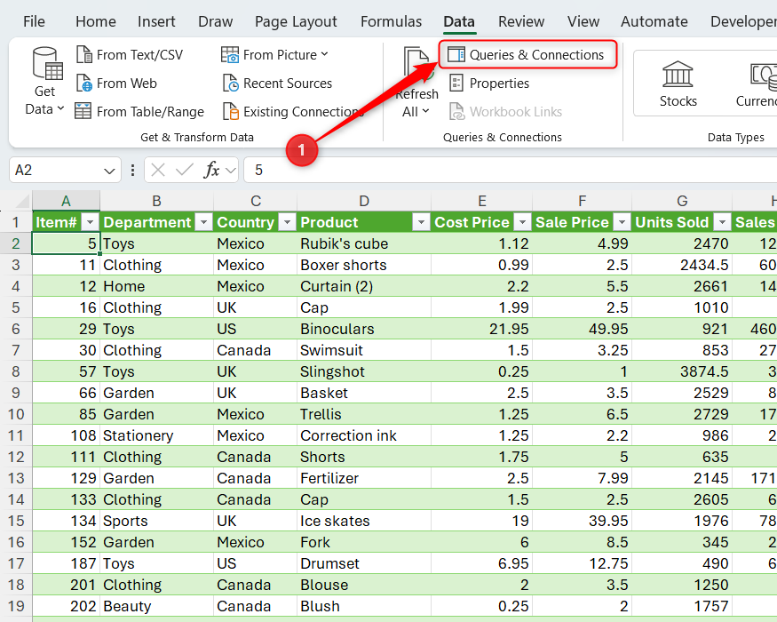Click the Insert Function fx button

211,170
